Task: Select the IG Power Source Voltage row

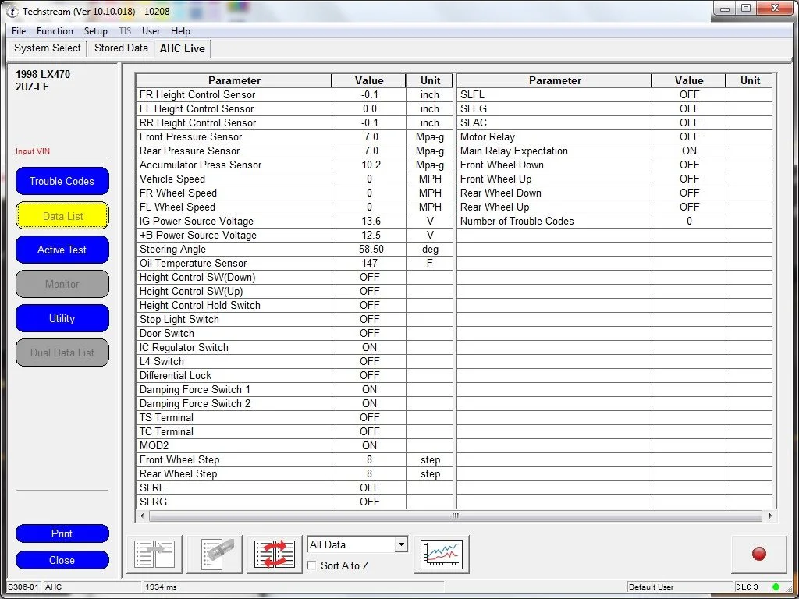Action: [294, 221]
